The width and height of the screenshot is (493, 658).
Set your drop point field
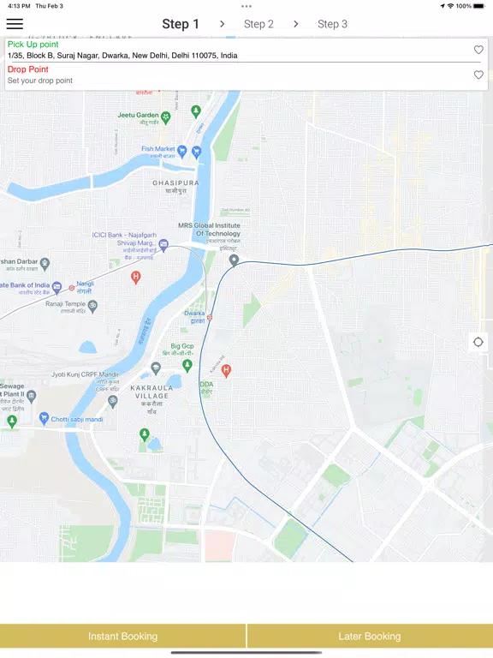click(x=239, y=76)
